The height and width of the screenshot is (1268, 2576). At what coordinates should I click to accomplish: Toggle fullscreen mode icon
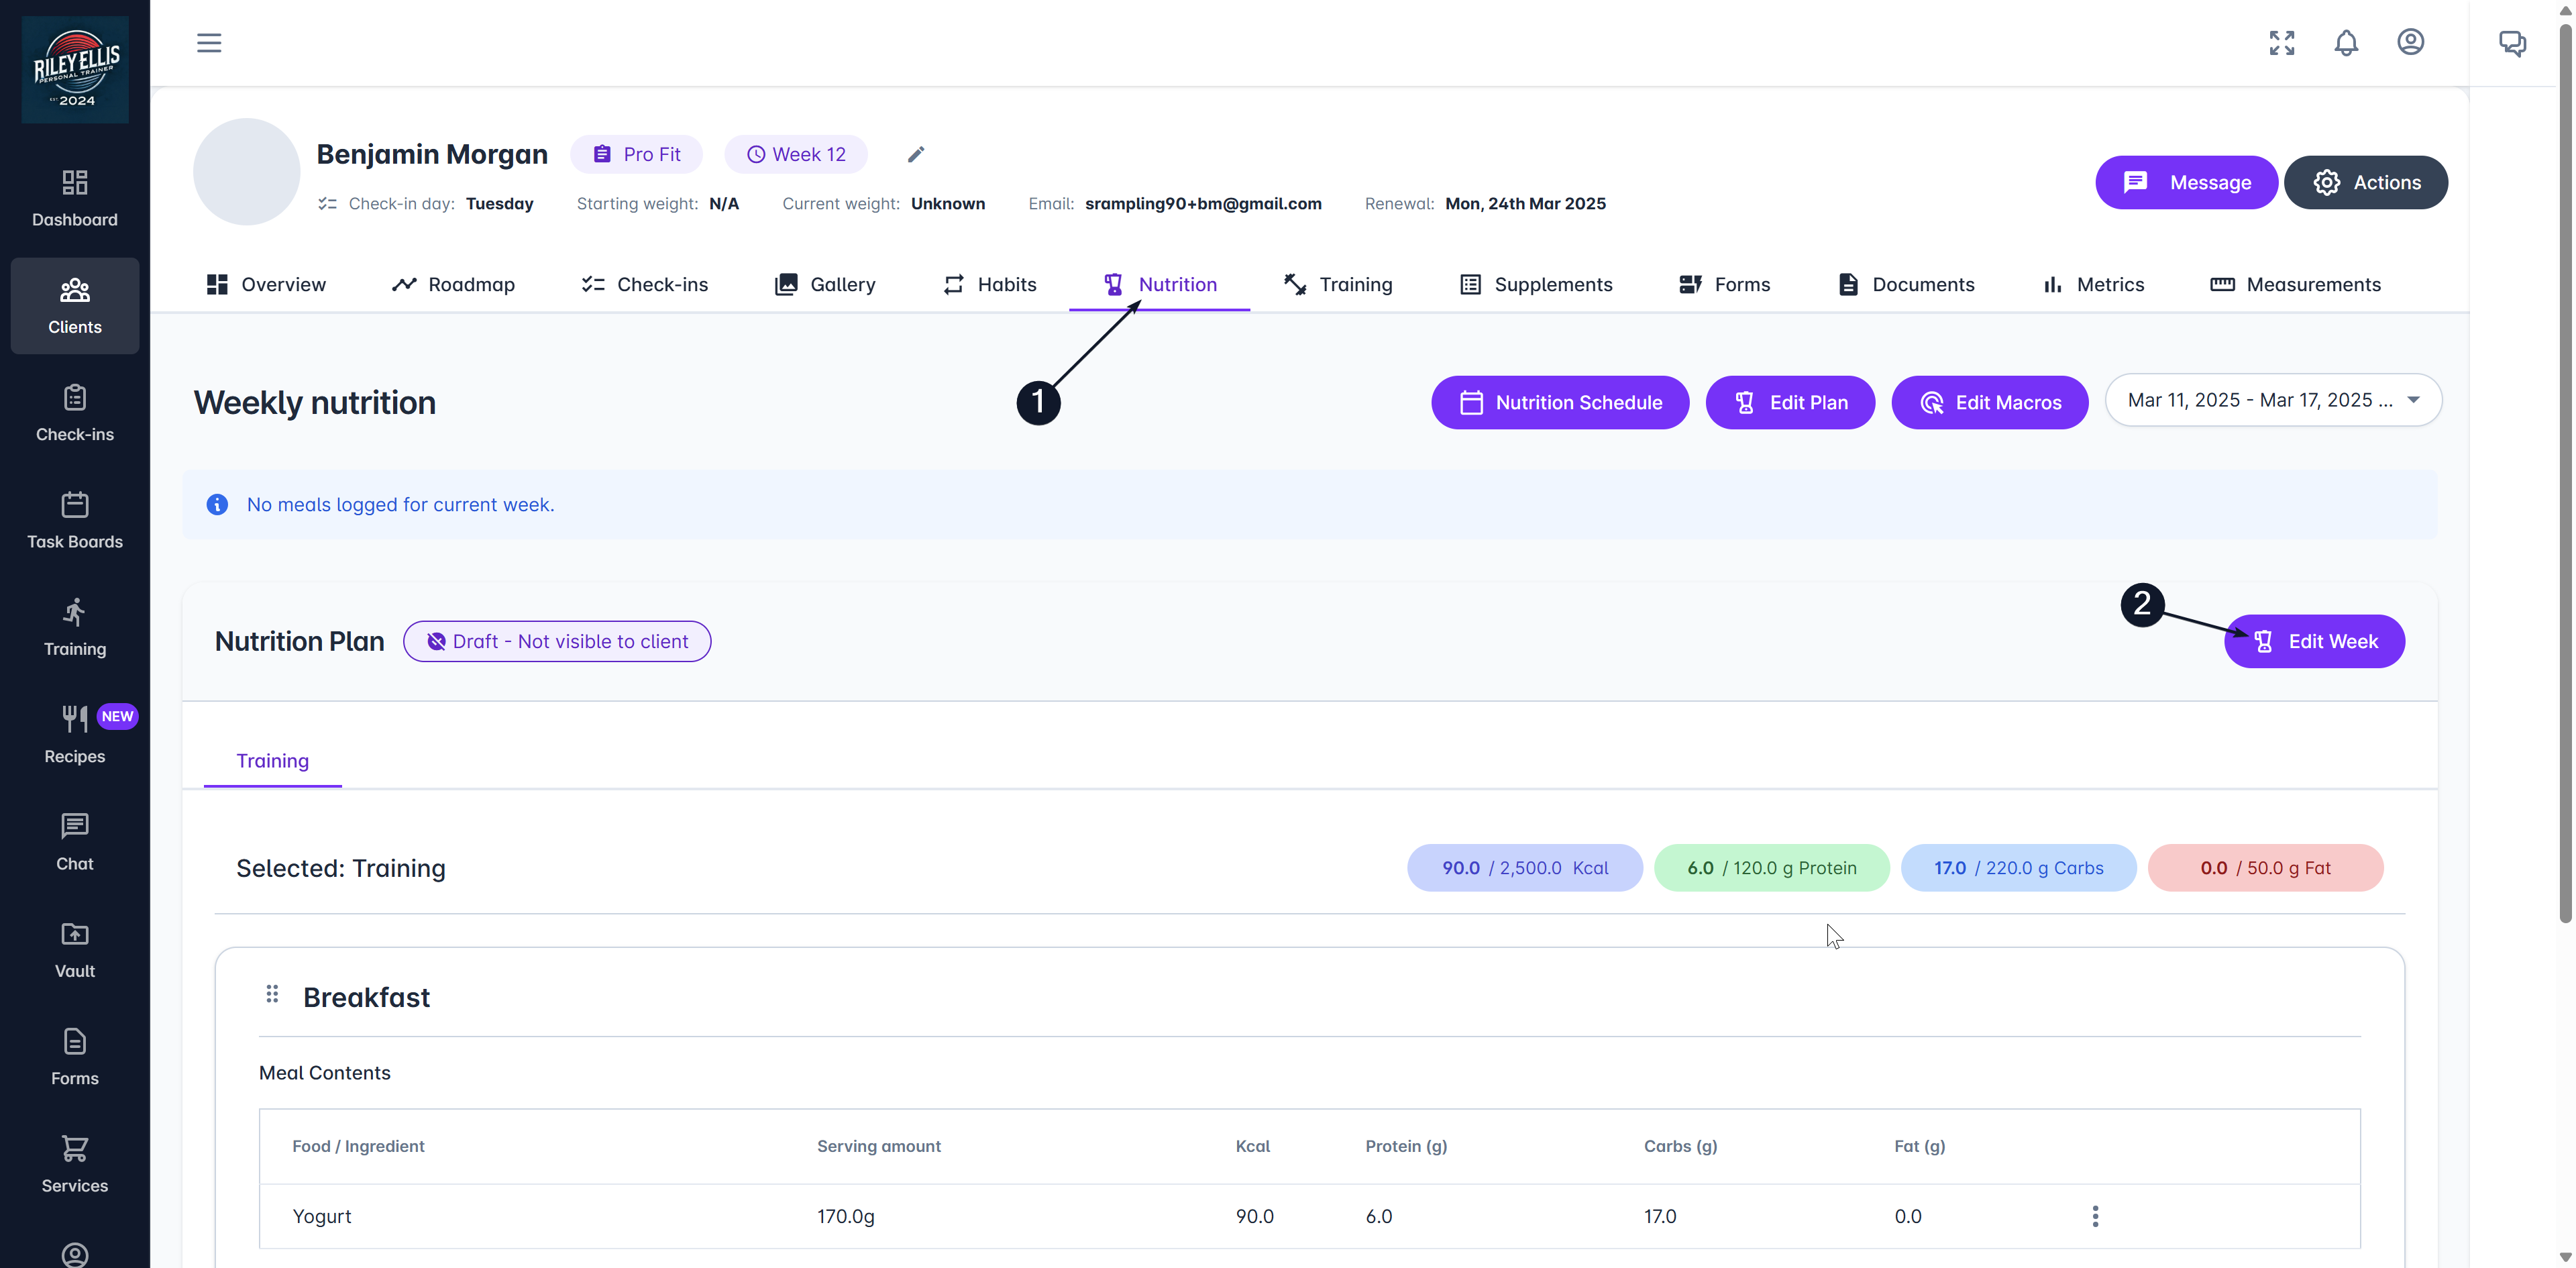coord(2282,43)
